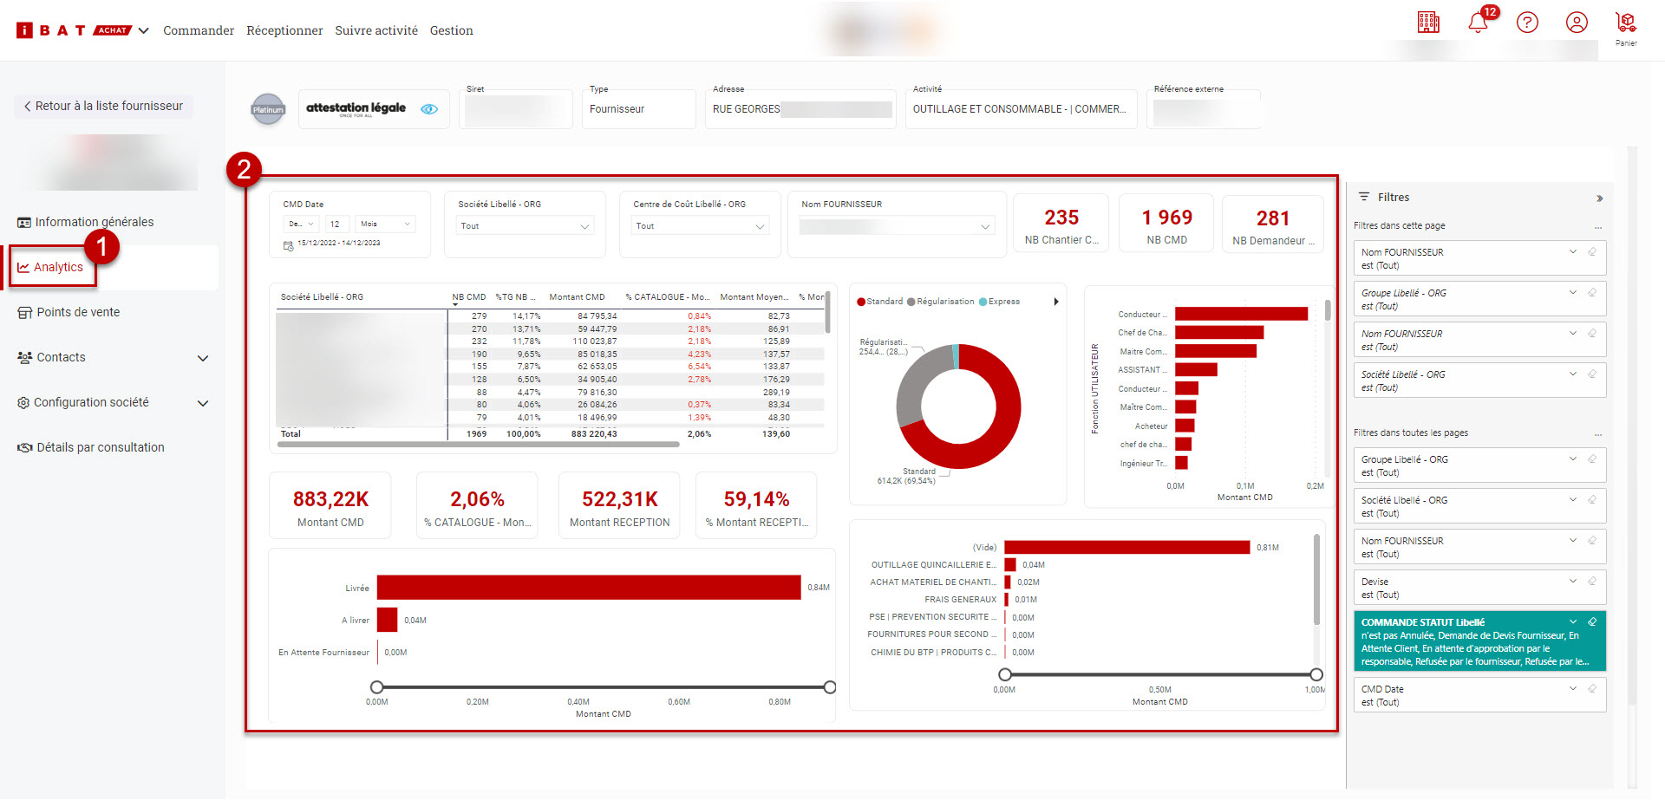Go back via Retour à la liste fournisseur
The image size is (1665, 800).
103,106
